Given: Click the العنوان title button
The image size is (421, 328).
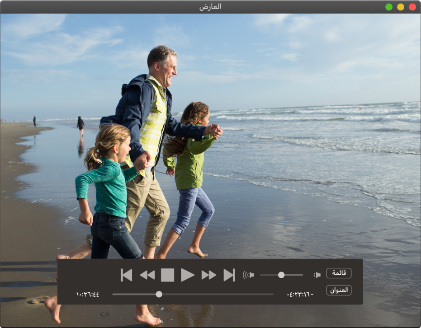Looking at the screenshot, I should click(x=339, y=290).
